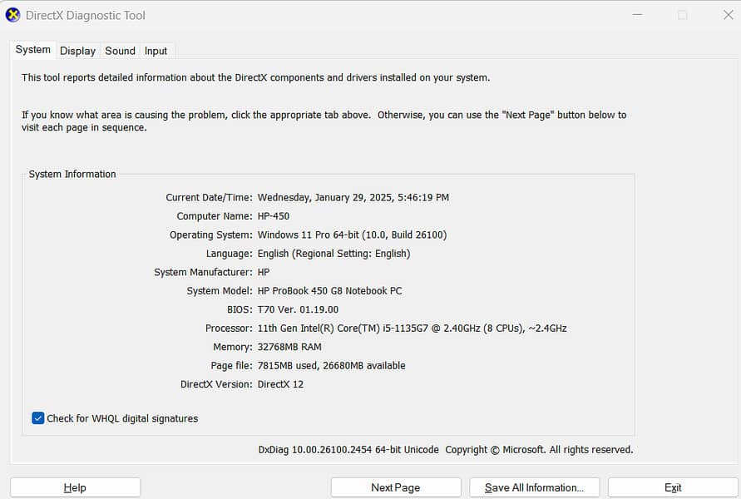Click the Operating System Windows 11 Pro value
The height and width of the screenshot is (499, 741).
tap(352, 235)
